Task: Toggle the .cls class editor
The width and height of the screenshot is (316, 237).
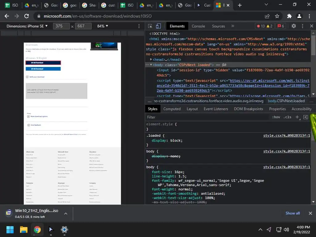Action: click(x=287, y=117)
